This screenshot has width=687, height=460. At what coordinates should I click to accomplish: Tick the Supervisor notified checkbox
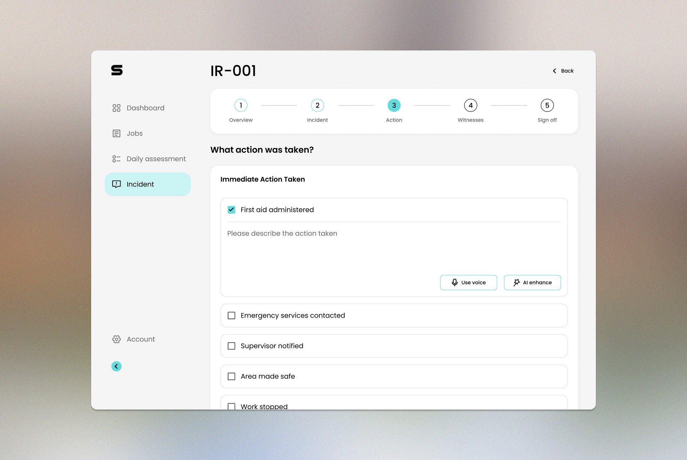tap(231, 346)
